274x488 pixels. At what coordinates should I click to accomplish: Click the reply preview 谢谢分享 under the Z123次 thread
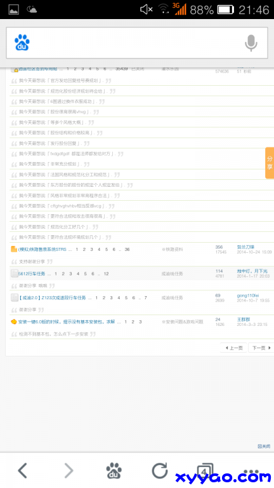[x=28, y=309]
